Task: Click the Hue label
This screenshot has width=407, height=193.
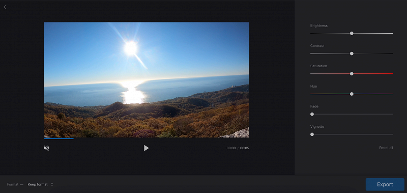Action: [x=313, y=86]
